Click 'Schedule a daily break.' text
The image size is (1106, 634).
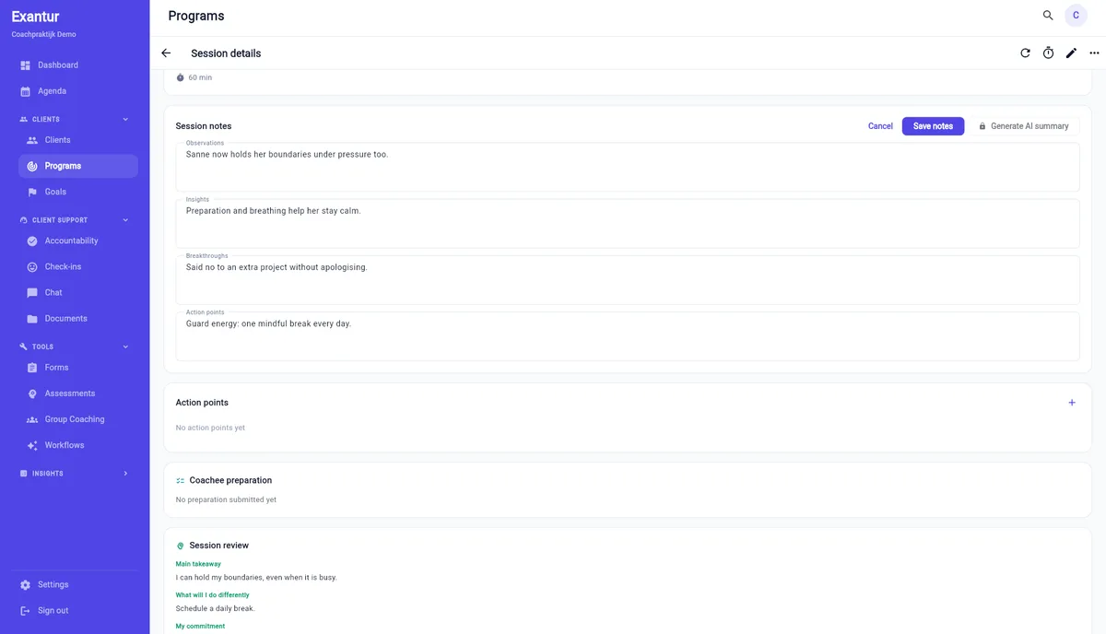[x=215, y=608]
